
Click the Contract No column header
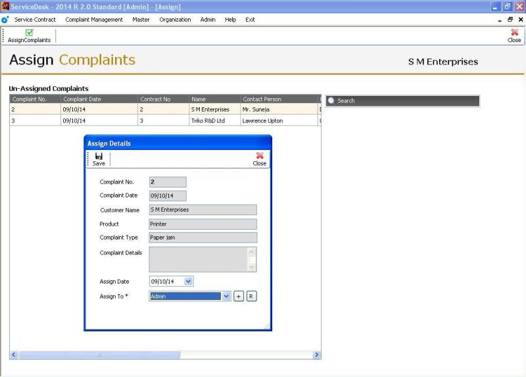click(x=163, y=99)
